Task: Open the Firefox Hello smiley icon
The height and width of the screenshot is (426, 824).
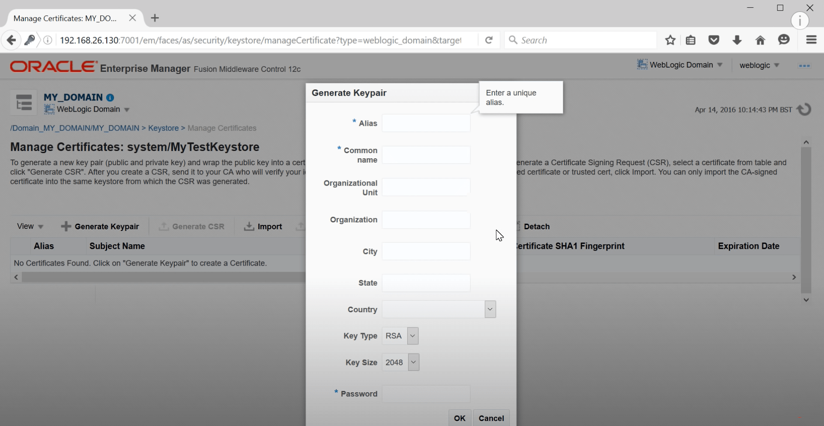Action: pyautogui.click(x=784, y=40)
